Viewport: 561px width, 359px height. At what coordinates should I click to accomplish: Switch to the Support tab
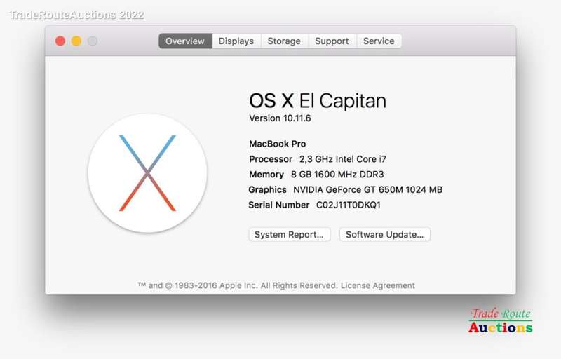[x=332, y=41]
